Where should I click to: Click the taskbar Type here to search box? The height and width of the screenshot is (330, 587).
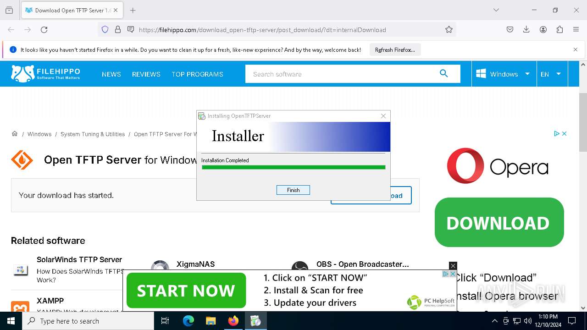[88, 321]
